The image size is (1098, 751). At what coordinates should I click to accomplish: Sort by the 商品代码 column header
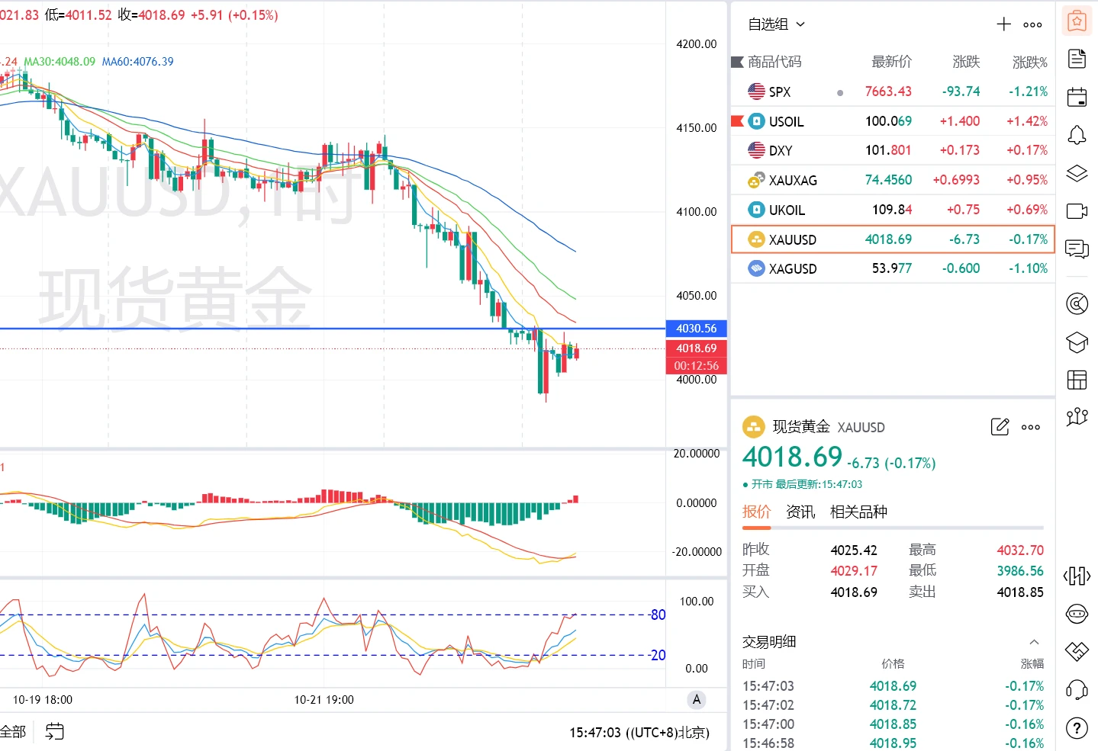(774, 62)
